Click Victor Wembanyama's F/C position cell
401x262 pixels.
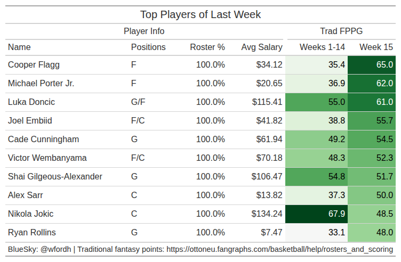[x=138, y=158]
